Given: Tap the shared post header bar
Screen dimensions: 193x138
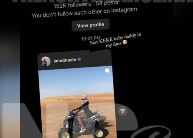Looking at the screenshot, I should coord(75,60).
